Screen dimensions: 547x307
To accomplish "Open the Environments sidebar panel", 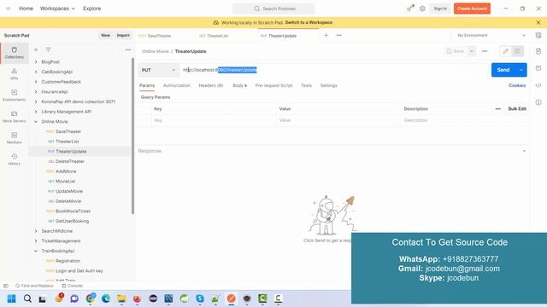I will pos(15,96).
